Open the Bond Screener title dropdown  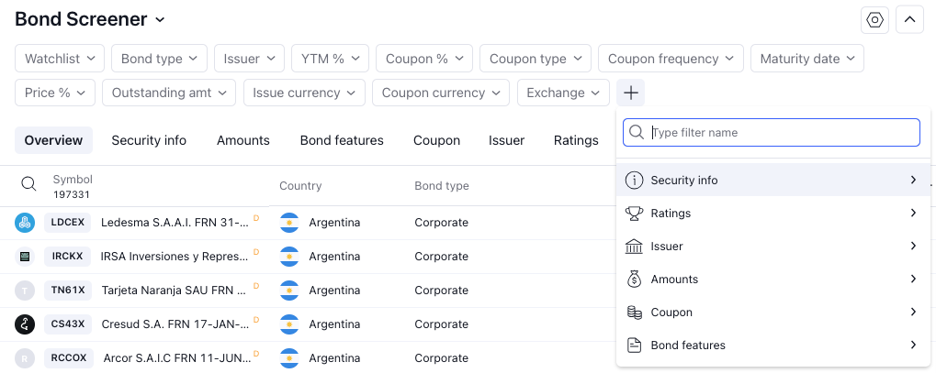tap(89, 19)
